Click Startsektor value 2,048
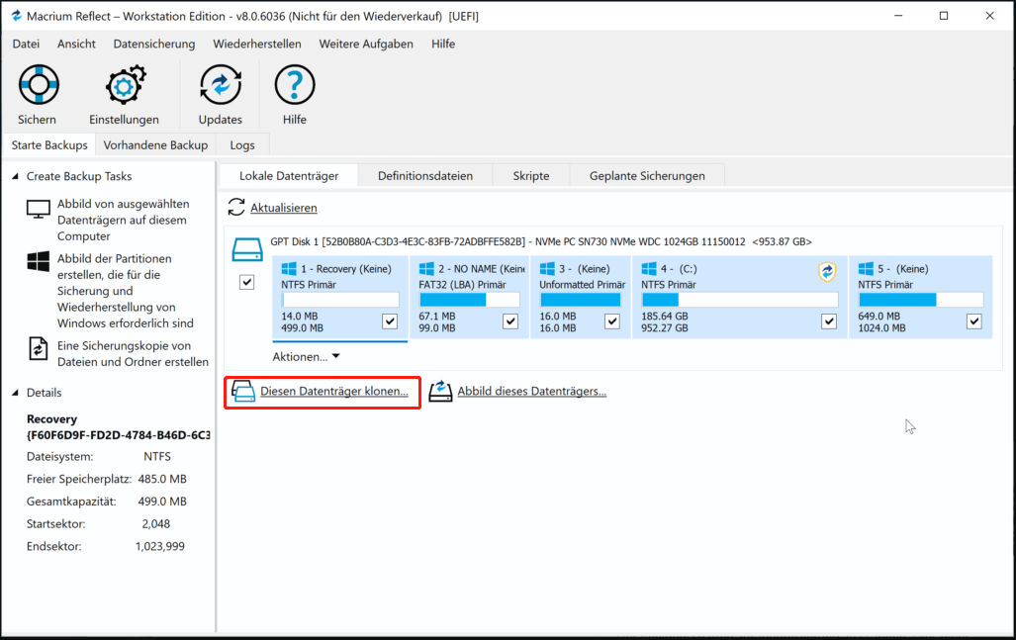 [156, 524]
